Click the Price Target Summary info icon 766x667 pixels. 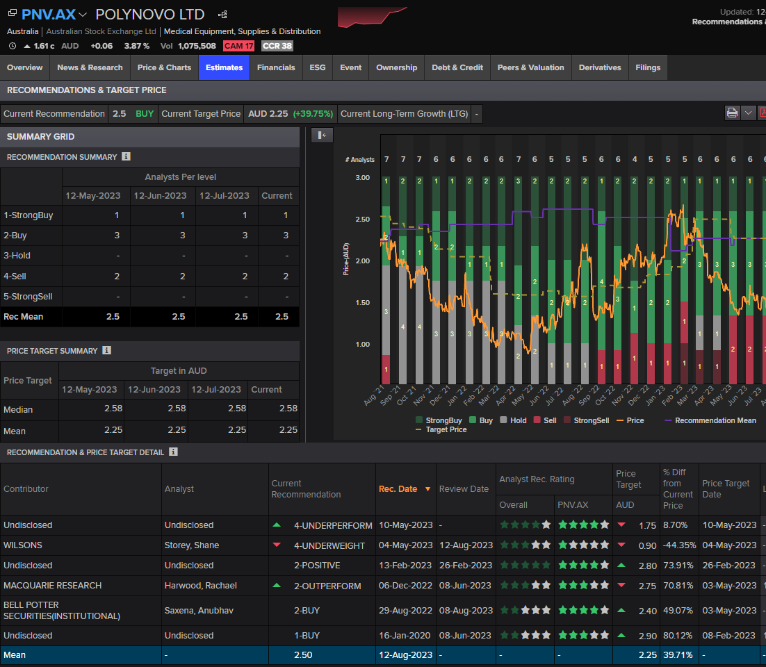click(106, 351)
